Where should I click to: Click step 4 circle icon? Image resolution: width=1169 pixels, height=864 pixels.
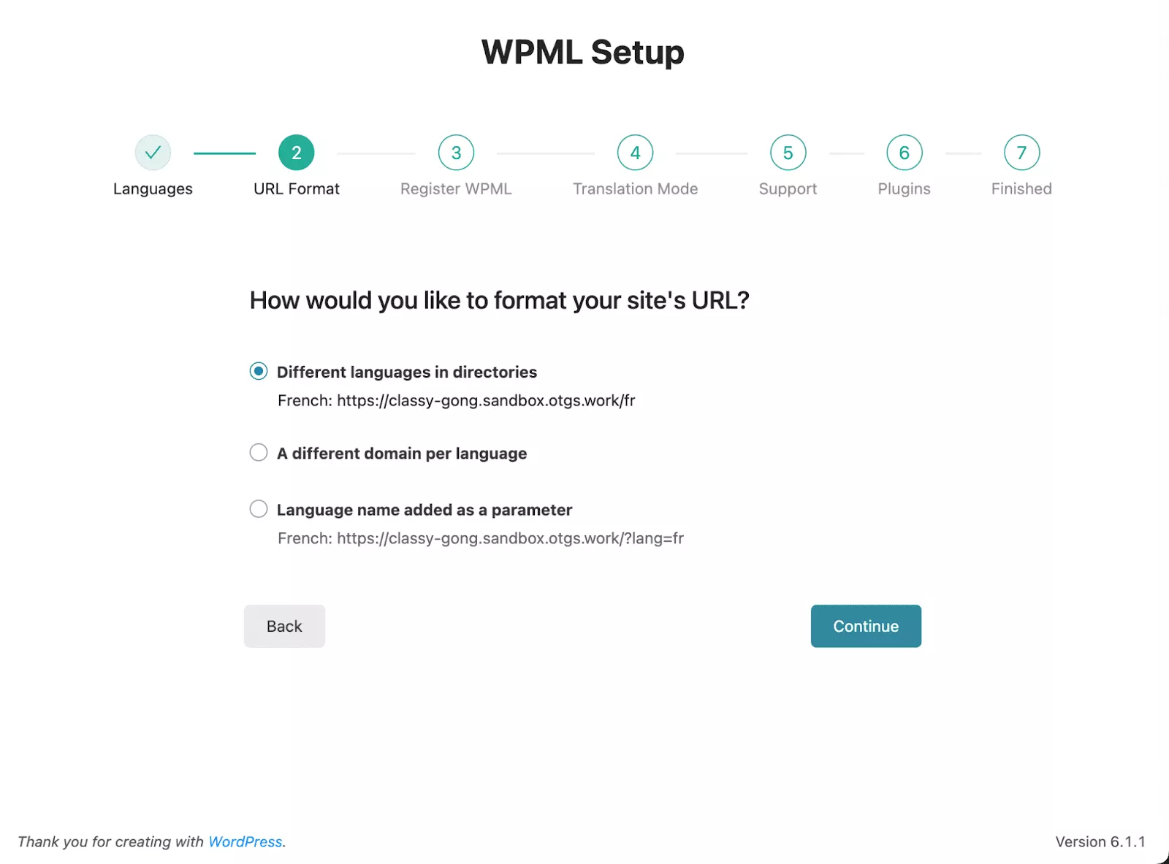pyautogui.click(x=635, y=153)
